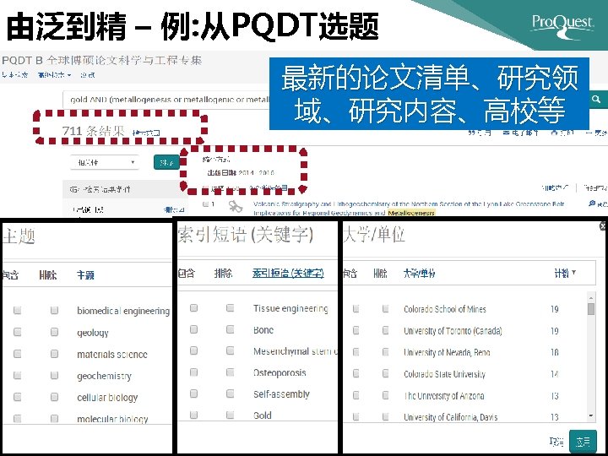This screenshot has width=608, height=456.
Task: Click the 'Colorado School of Mines' text
Action: tap(445, 309)
